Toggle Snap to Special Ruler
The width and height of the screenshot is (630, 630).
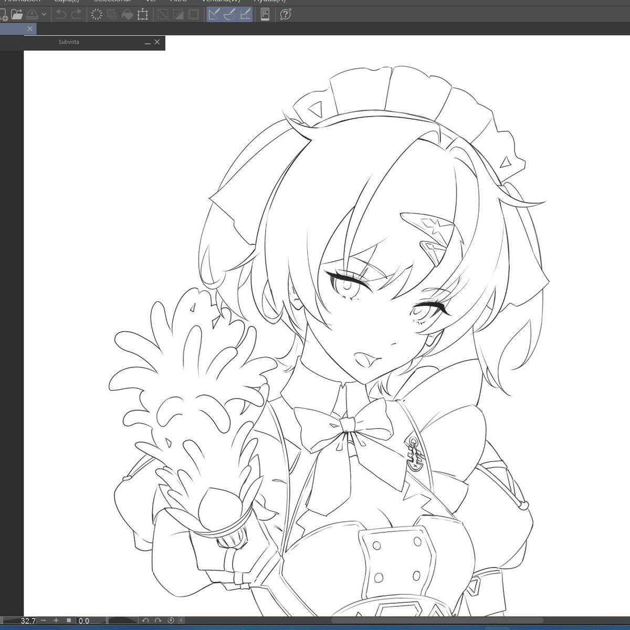point(229,15)
